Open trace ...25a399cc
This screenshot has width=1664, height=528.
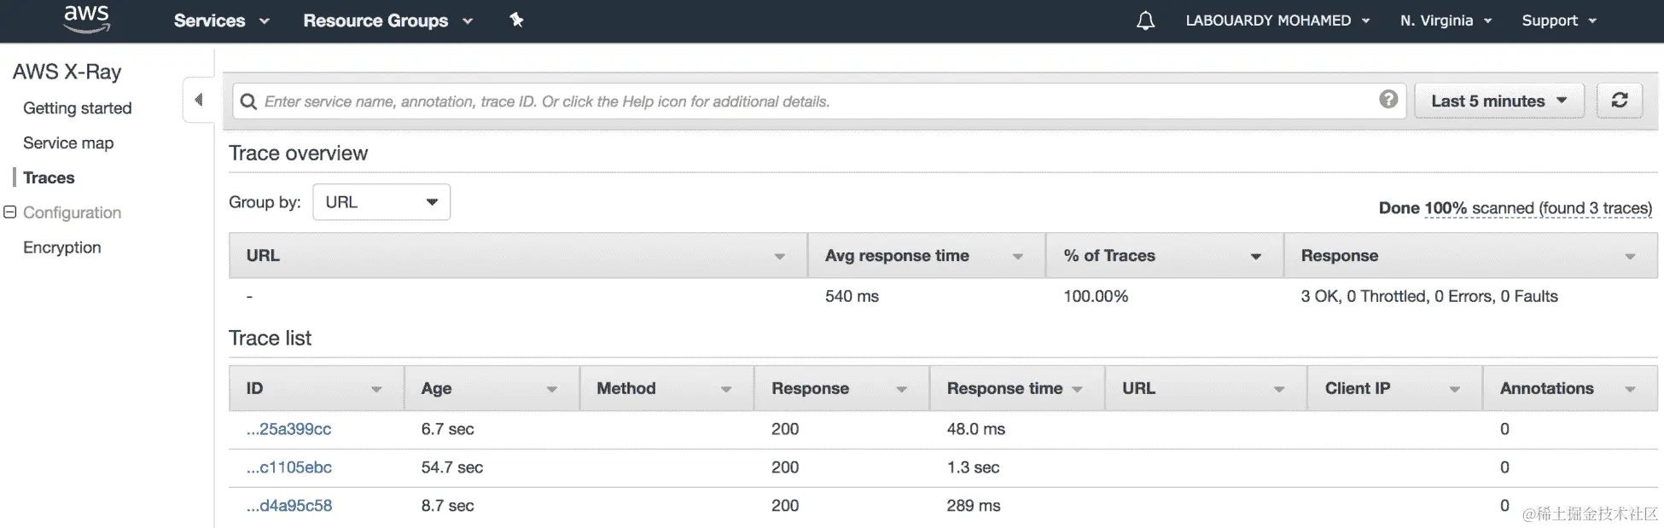pyautogui.click(x=288, y=429)
